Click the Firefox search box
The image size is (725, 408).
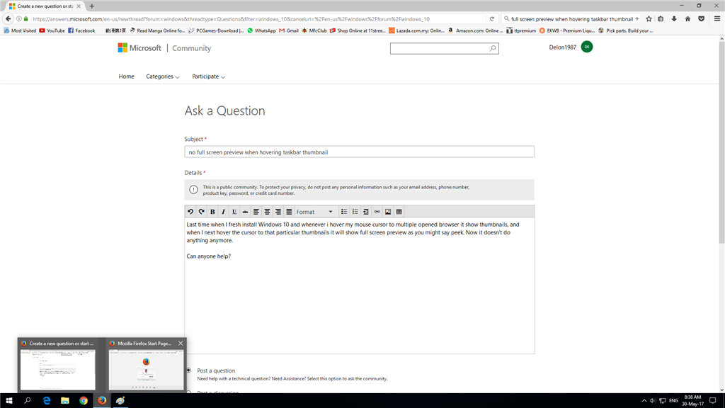[x=571, y=19]
